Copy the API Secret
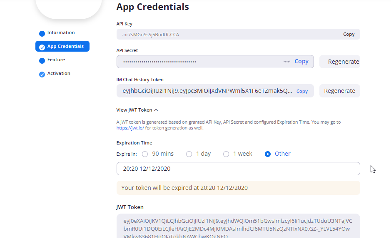Image resolution: width=391 pixels, height=239 pixels. tap(301, 62)
